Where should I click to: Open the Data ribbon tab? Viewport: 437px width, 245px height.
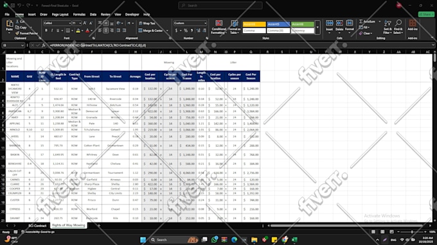pos(93,15)
